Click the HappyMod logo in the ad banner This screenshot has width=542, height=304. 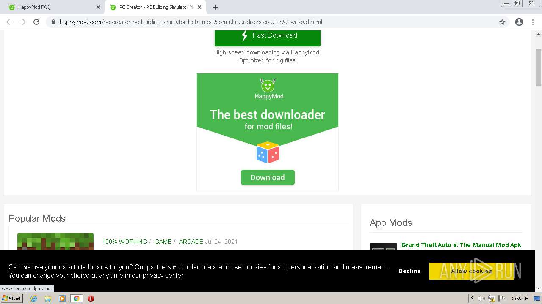(x=268, y=89)
